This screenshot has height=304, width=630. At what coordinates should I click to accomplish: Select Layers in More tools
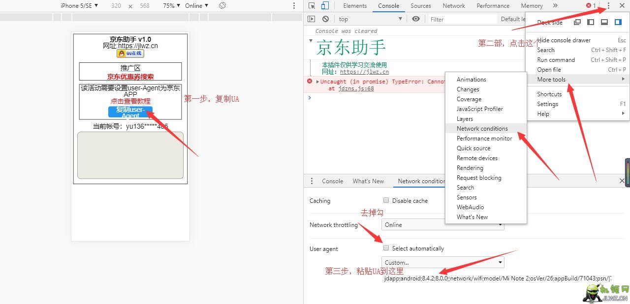486,119
